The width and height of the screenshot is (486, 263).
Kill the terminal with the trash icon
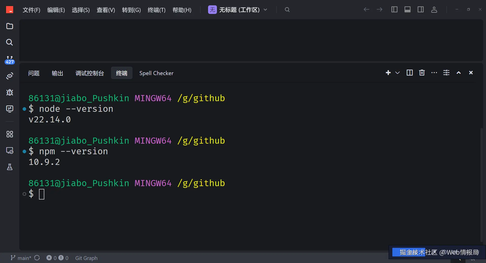coord(422,73)
